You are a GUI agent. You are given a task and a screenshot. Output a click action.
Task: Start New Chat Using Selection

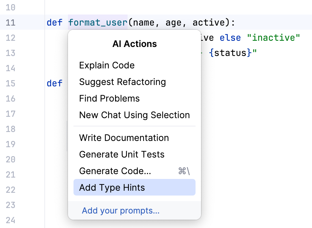(x=134, y=115)
